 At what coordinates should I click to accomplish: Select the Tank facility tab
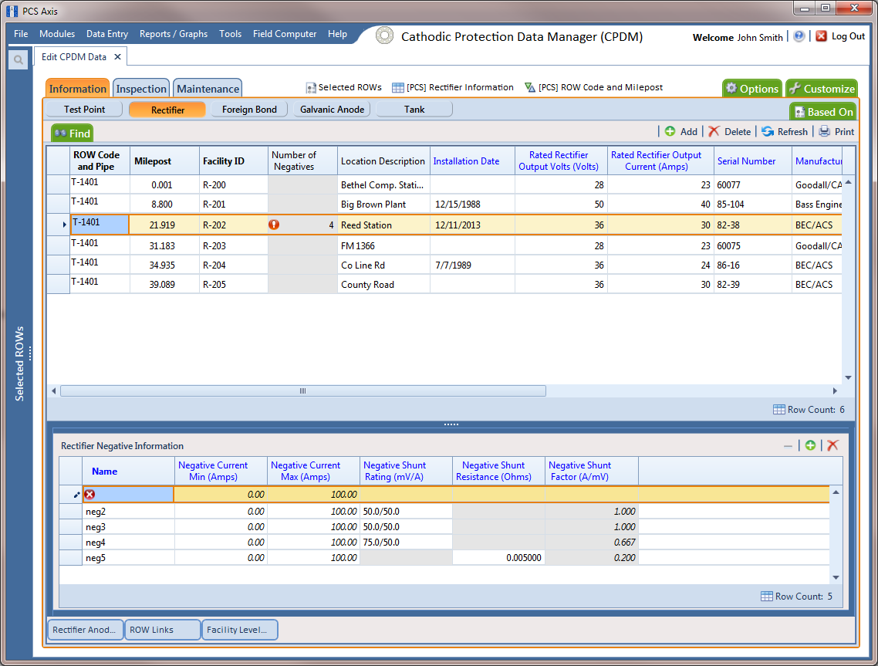pyautogui.click(x=414, y=110)
